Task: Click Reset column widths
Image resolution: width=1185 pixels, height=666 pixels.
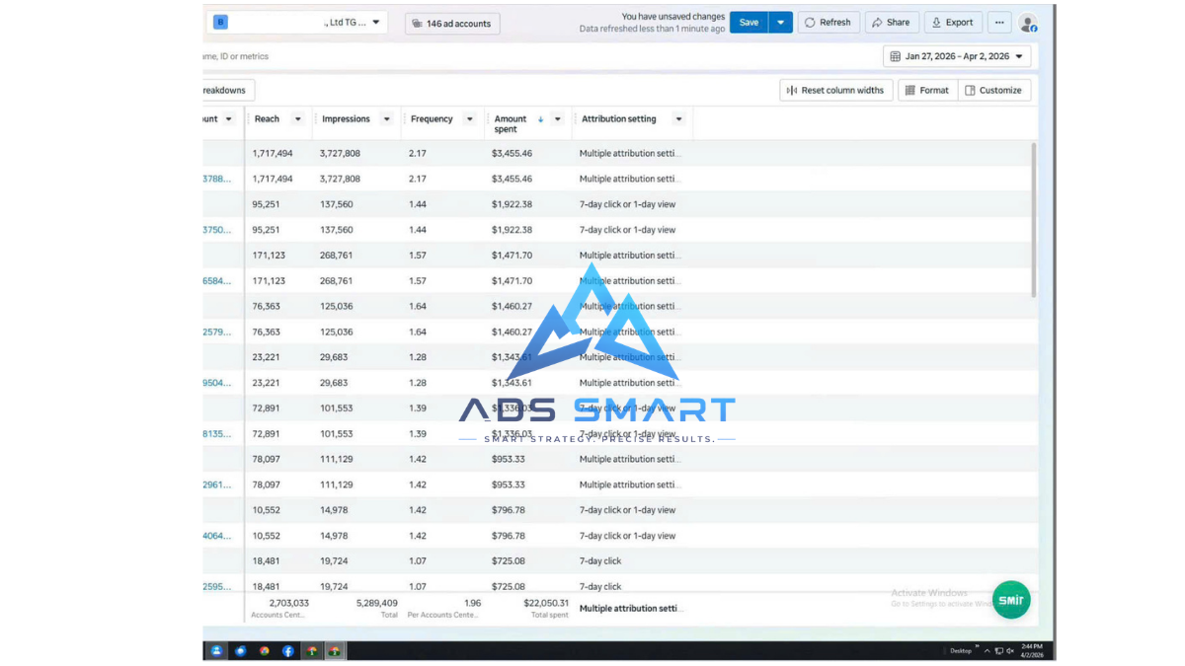Action: click(835, 90)
